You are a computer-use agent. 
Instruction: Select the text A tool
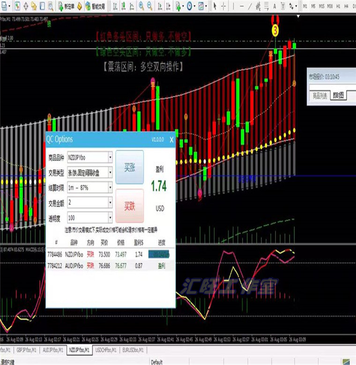point(274,6)
